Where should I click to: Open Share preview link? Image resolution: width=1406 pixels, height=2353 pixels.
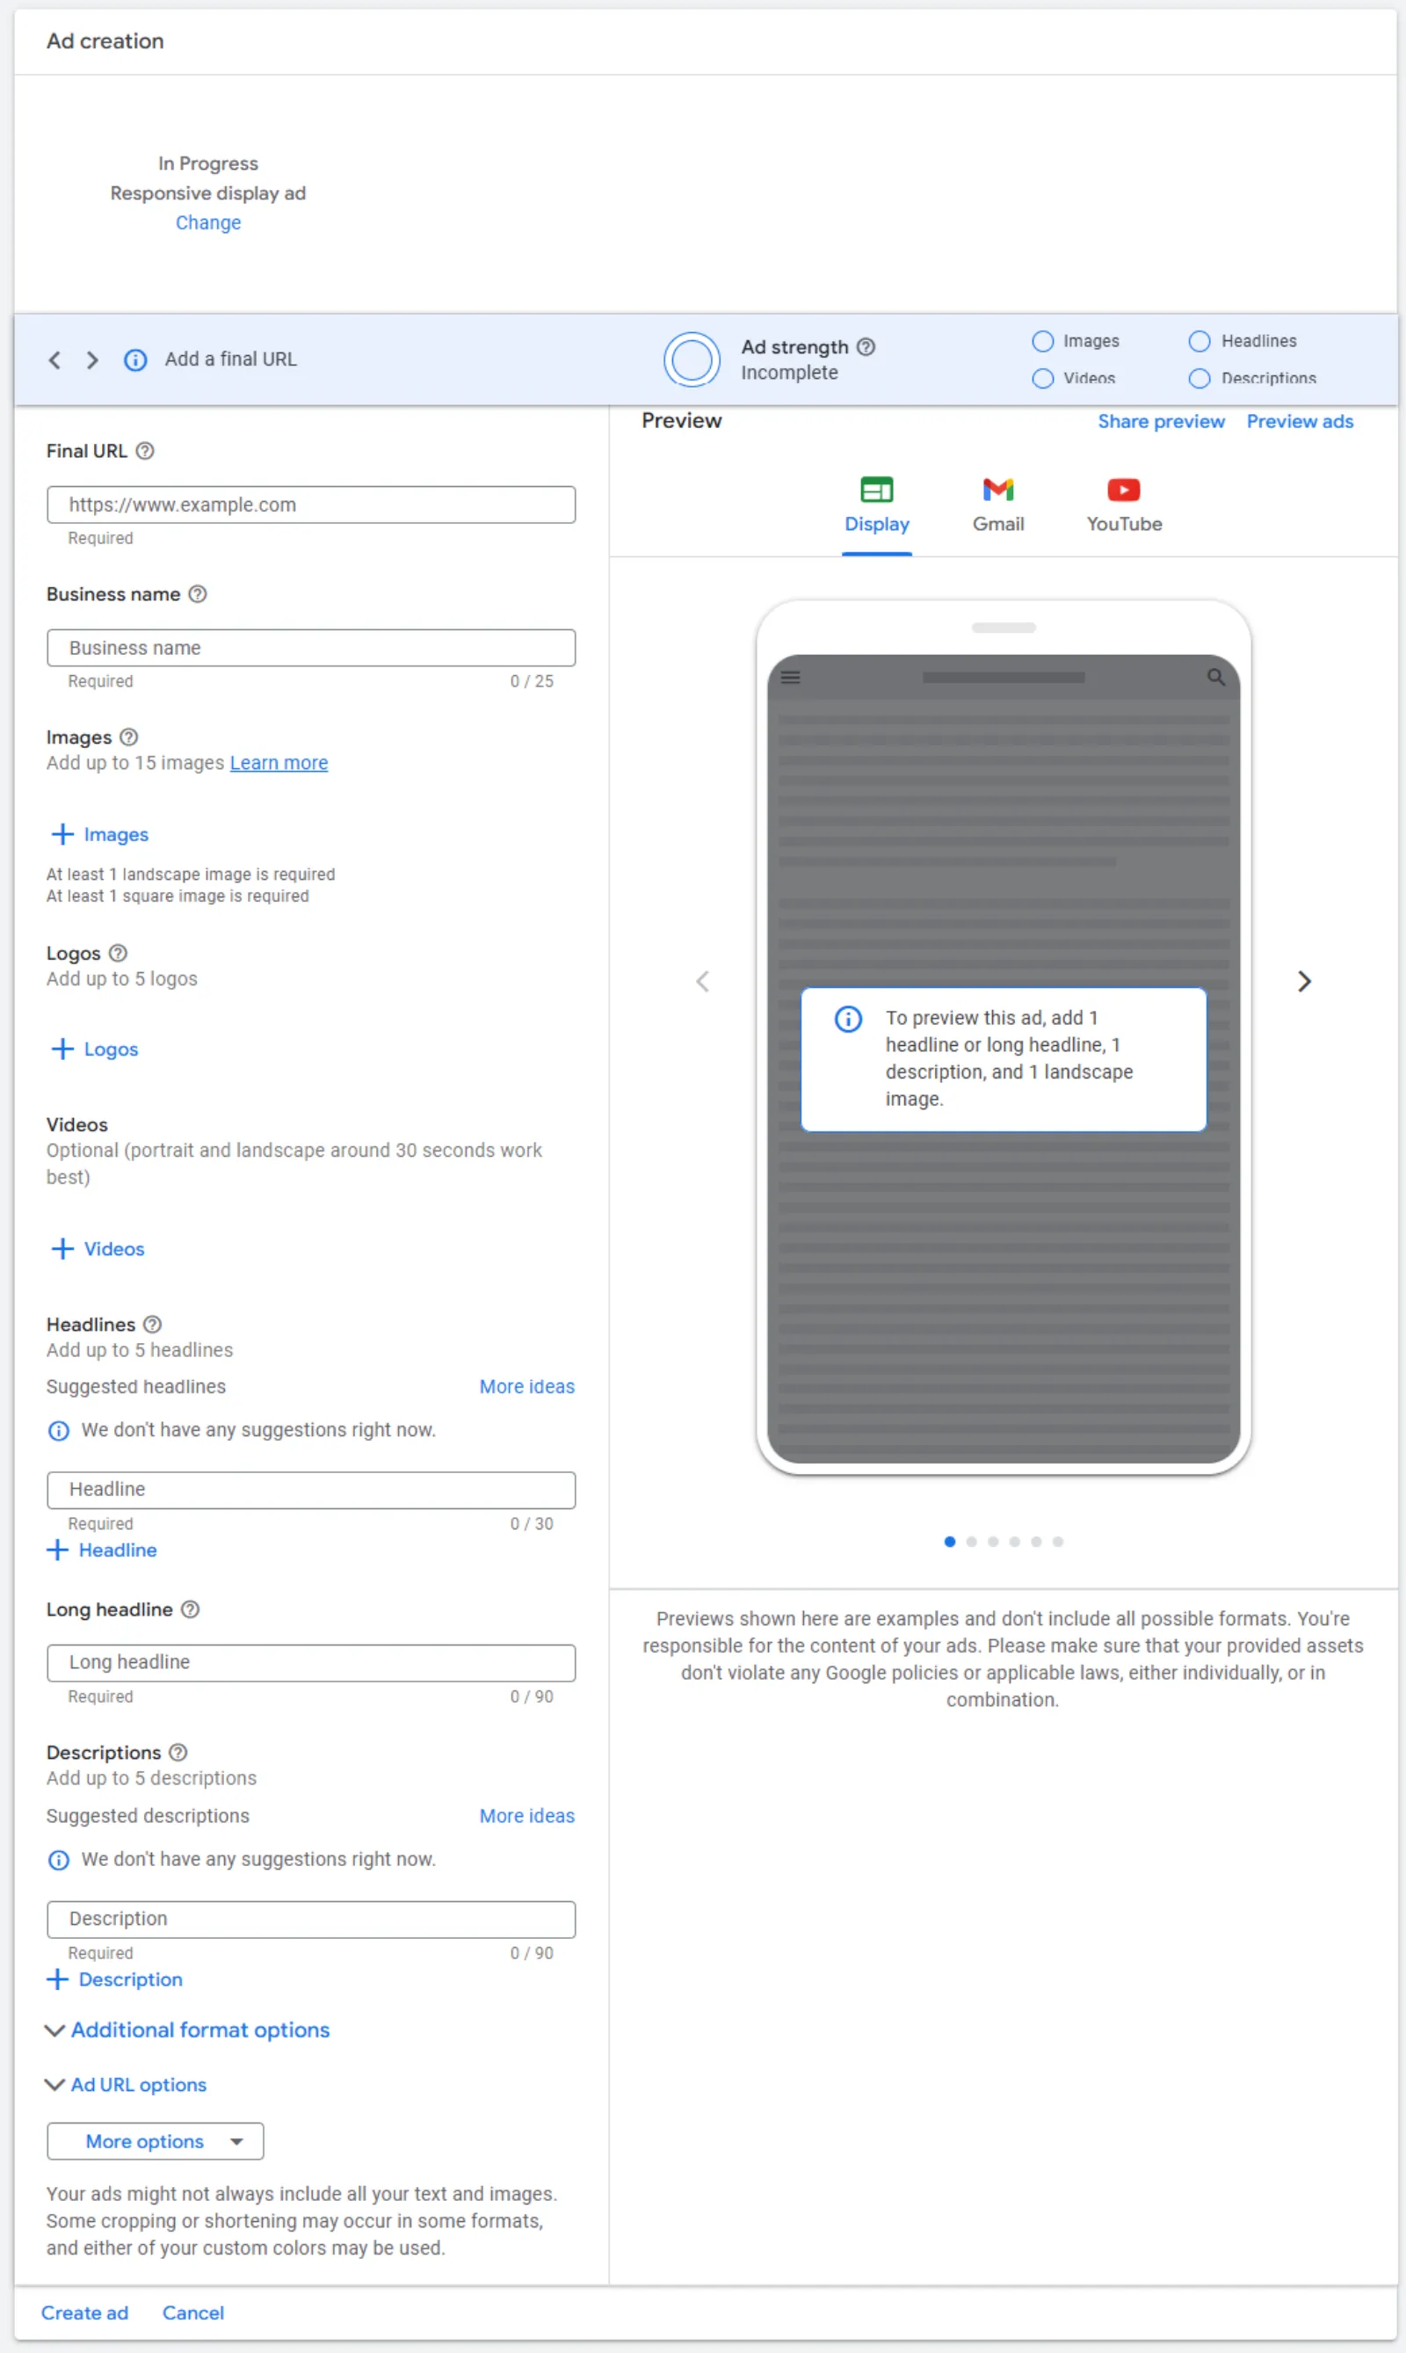(x=1162, y=422)
